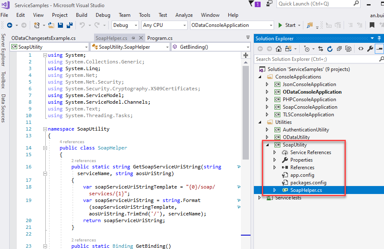384x249 pixels.
Task: Expand the Service References node
Action: point(275,152)
